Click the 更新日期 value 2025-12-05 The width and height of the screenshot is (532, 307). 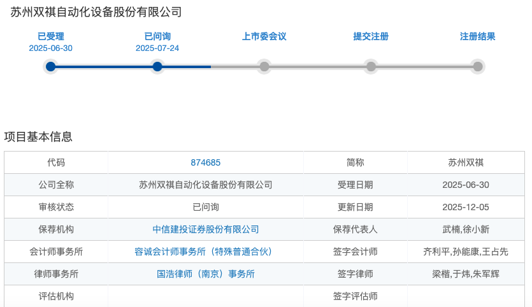coord(465,207)
